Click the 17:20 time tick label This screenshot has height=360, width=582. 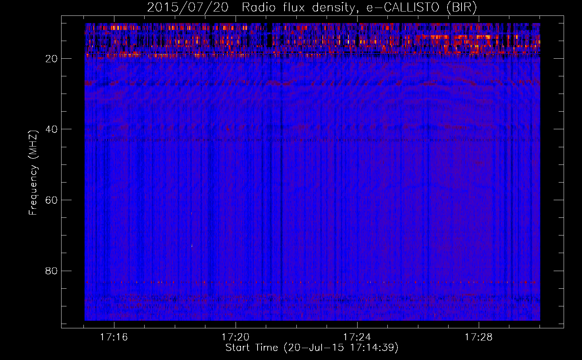pos(236,337)
